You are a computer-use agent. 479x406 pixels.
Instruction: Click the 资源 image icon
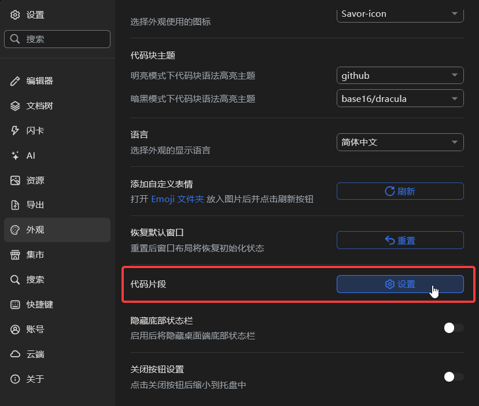click(x=15, y=180)
